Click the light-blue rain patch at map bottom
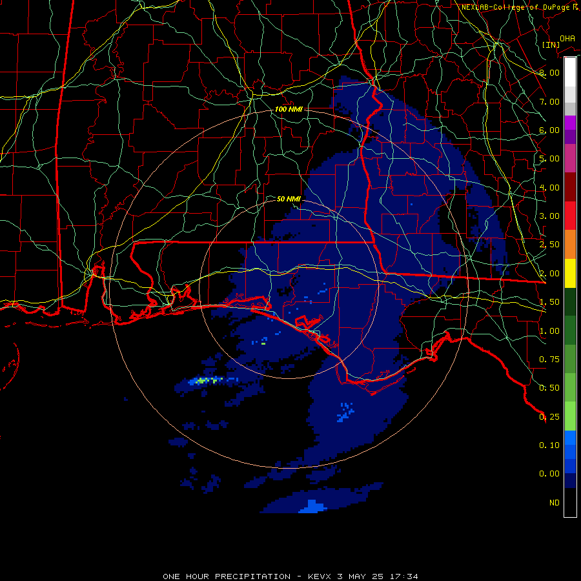The image size is (581, 581). (x=313, y=507)
